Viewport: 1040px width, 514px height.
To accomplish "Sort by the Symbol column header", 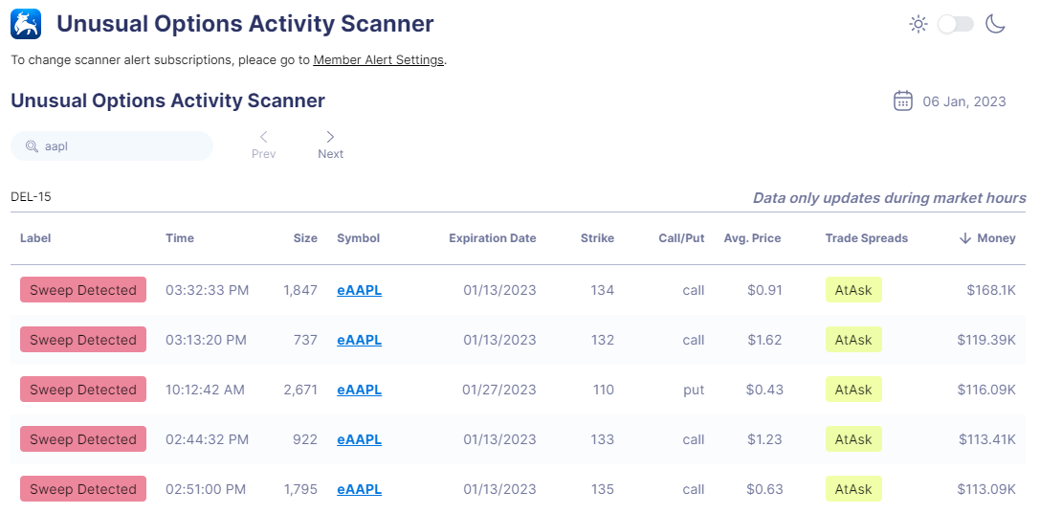I will coord(358,238).
